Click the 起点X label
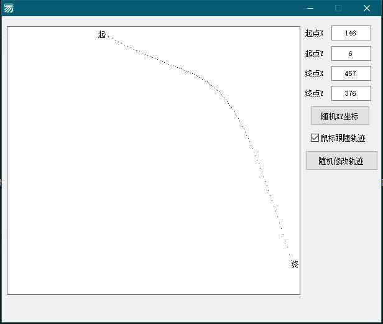383x324 pixels. 315,34
